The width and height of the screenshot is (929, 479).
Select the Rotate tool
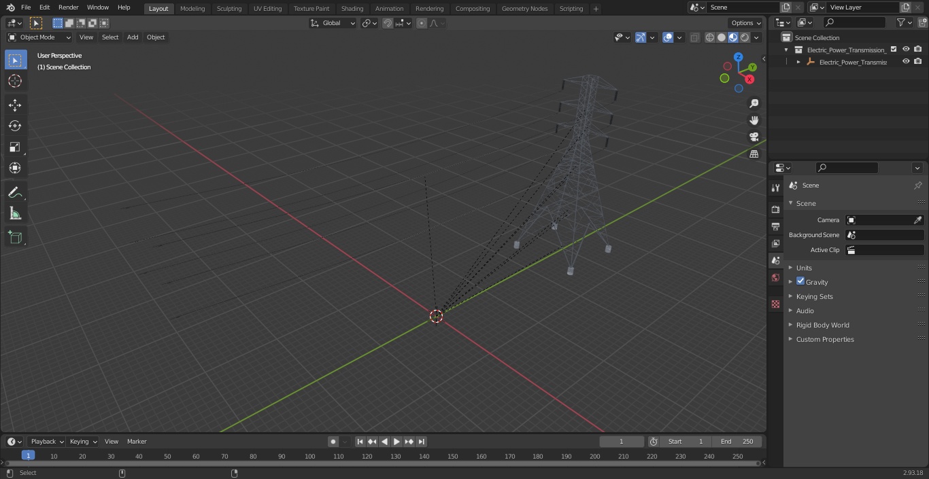15,126
